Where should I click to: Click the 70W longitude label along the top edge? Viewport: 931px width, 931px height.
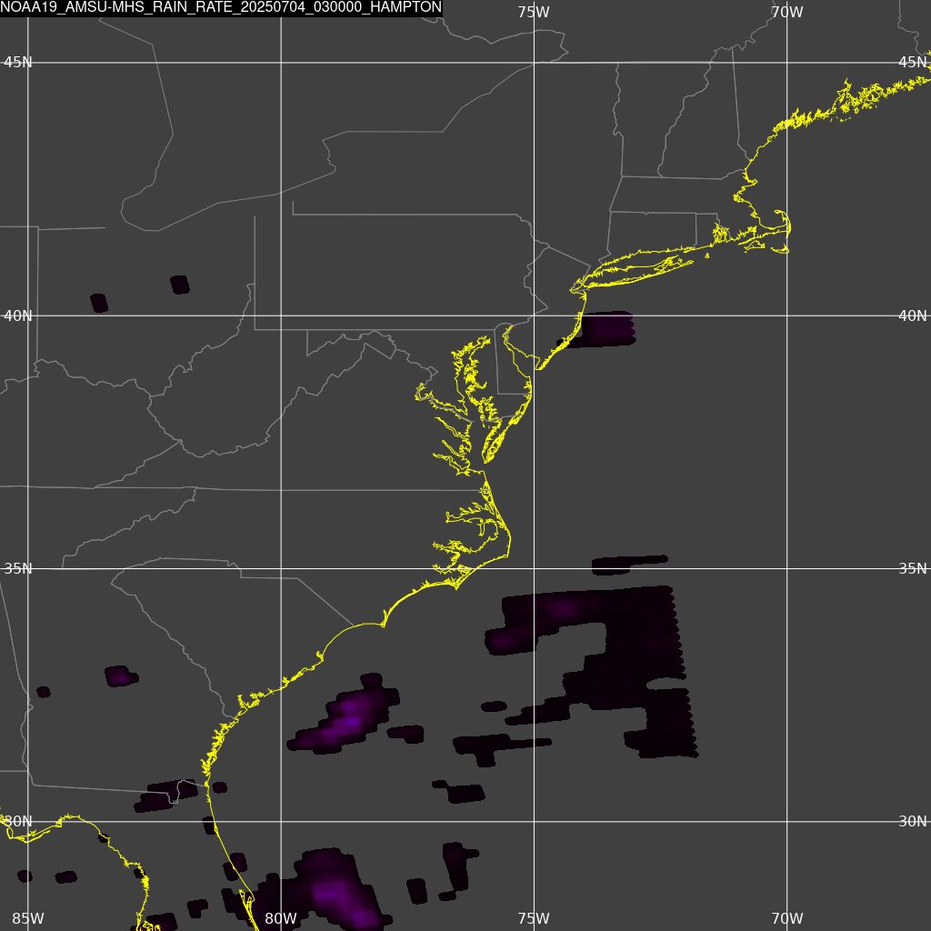786,12
